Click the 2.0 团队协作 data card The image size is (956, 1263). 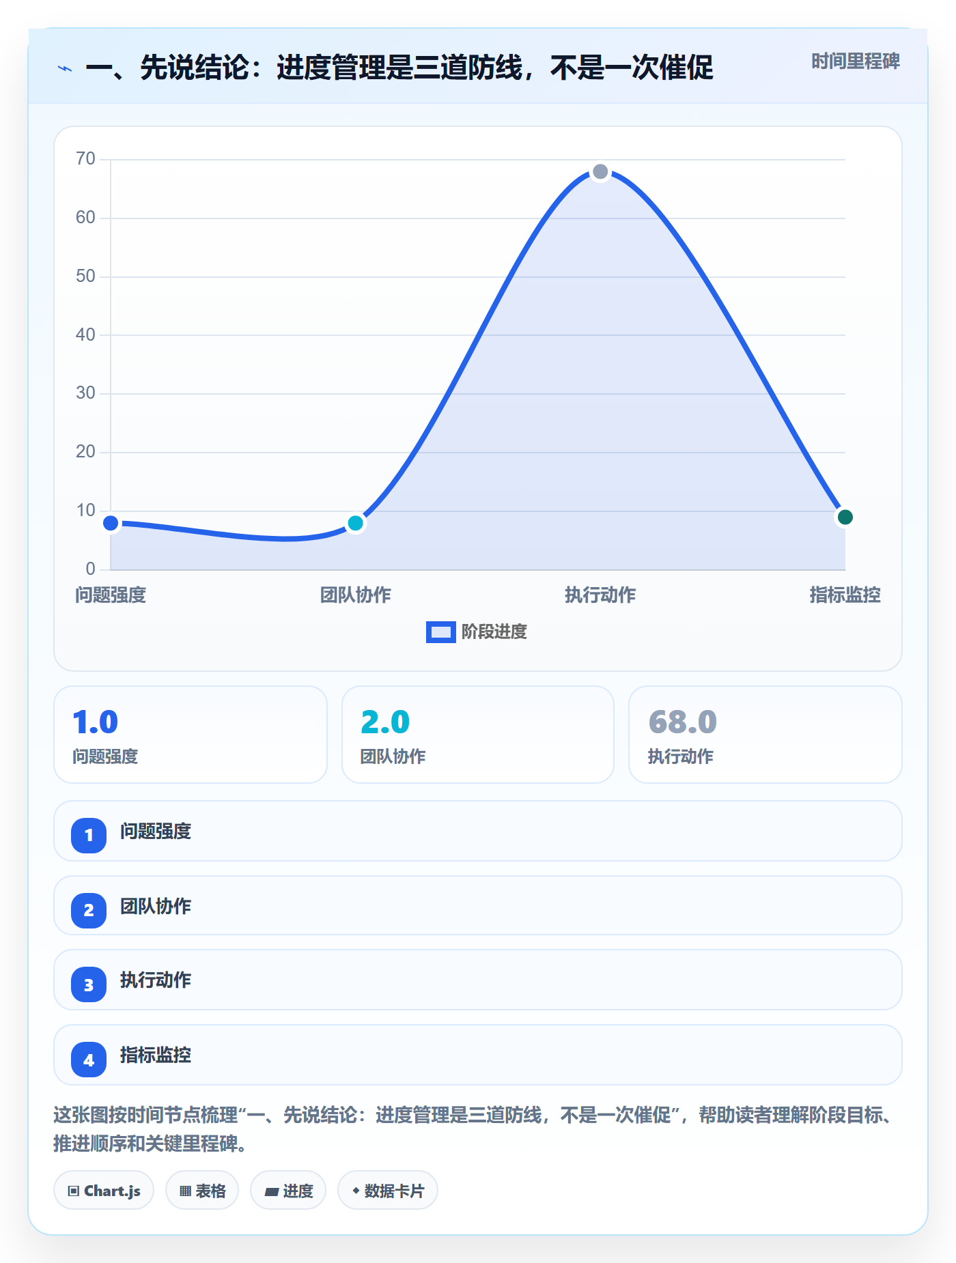tap(478, 735)
